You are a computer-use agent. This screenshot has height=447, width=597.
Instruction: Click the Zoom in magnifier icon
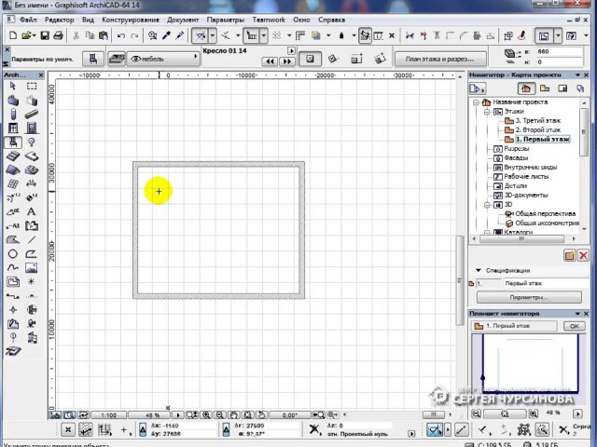[206, 415]
